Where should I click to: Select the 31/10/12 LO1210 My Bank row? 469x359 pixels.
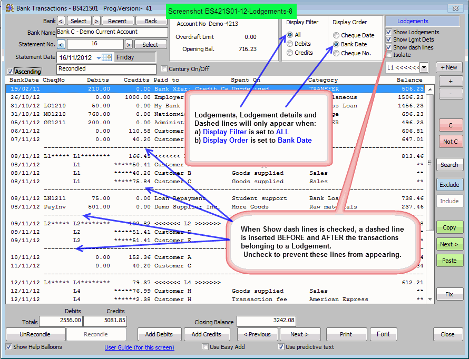click(216, 105)
